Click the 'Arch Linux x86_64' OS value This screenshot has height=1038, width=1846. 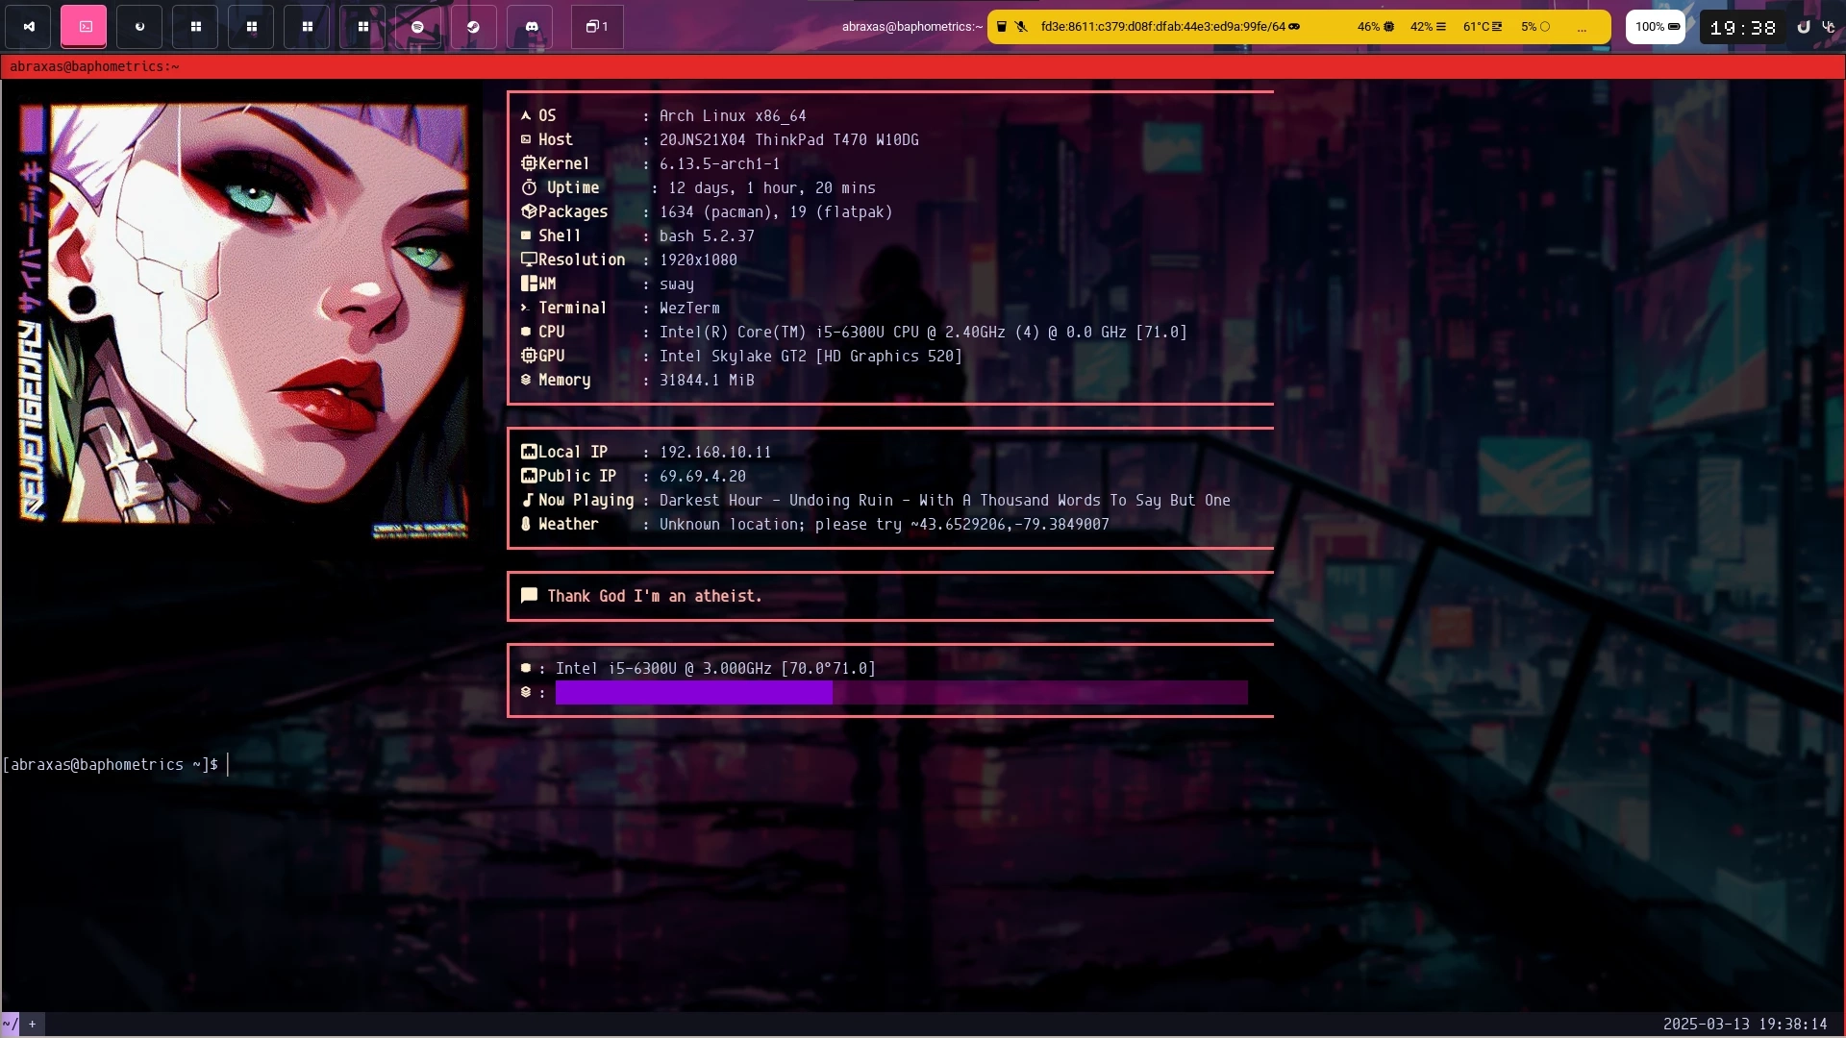[733, 116]
